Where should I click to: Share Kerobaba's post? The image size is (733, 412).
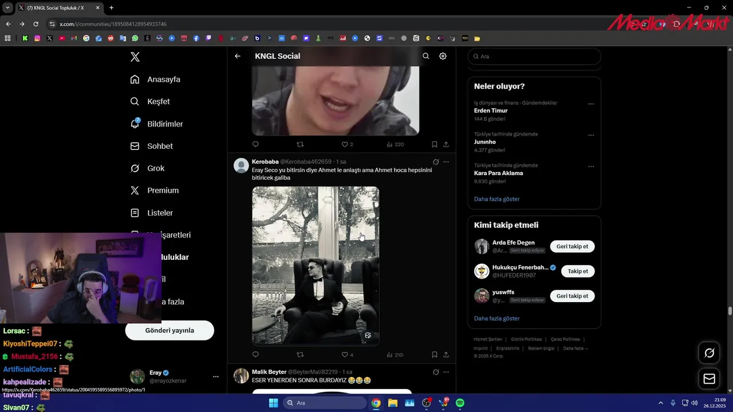pyautogui.click(x=446, y=355)
